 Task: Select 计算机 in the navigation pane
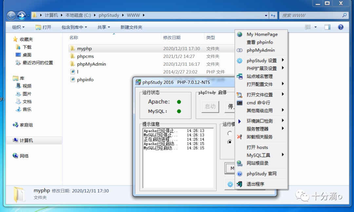point(34,140)
